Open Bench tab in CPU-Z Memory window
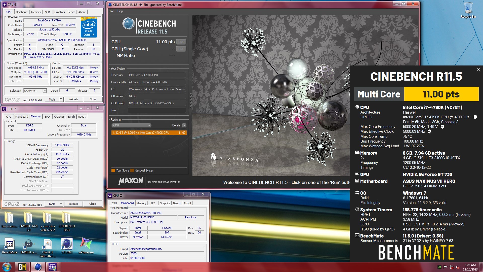The image size is (483, 272). [x=71, y=117]
